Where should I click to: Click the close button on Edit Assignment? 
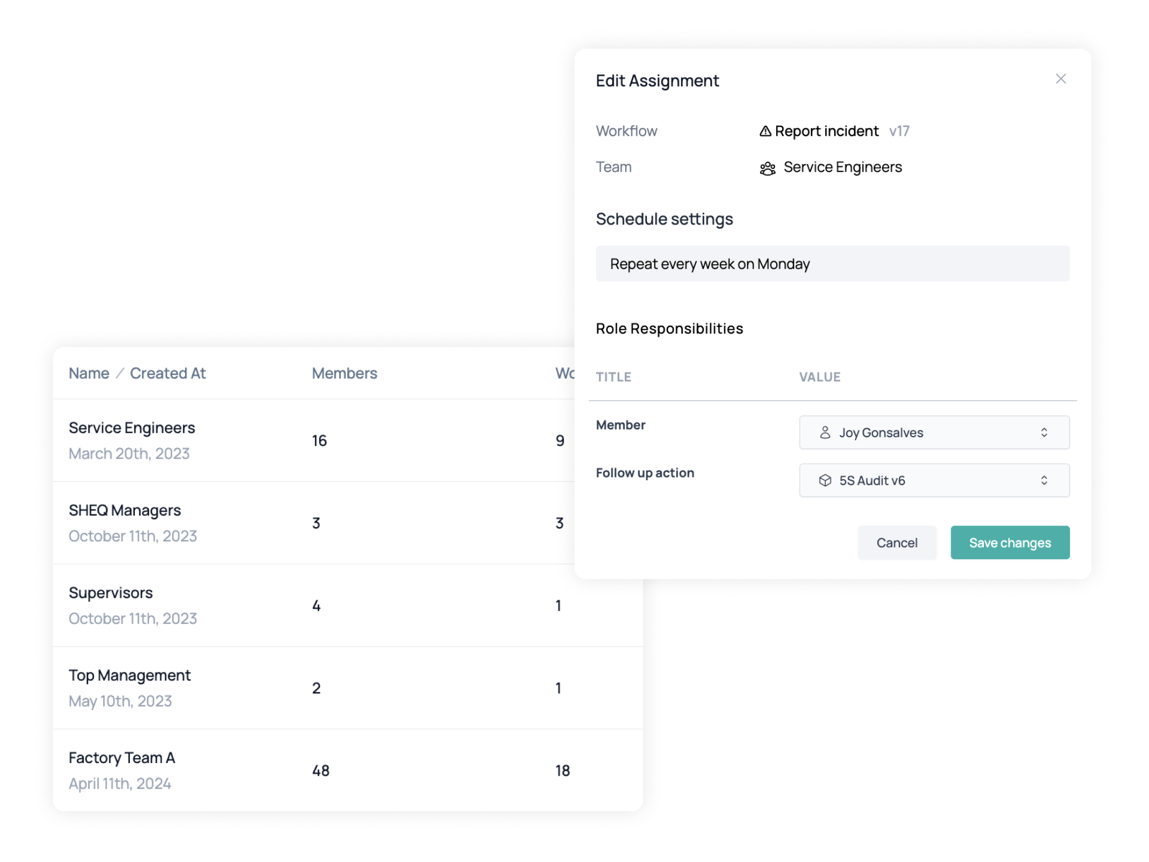(1060, 79)
